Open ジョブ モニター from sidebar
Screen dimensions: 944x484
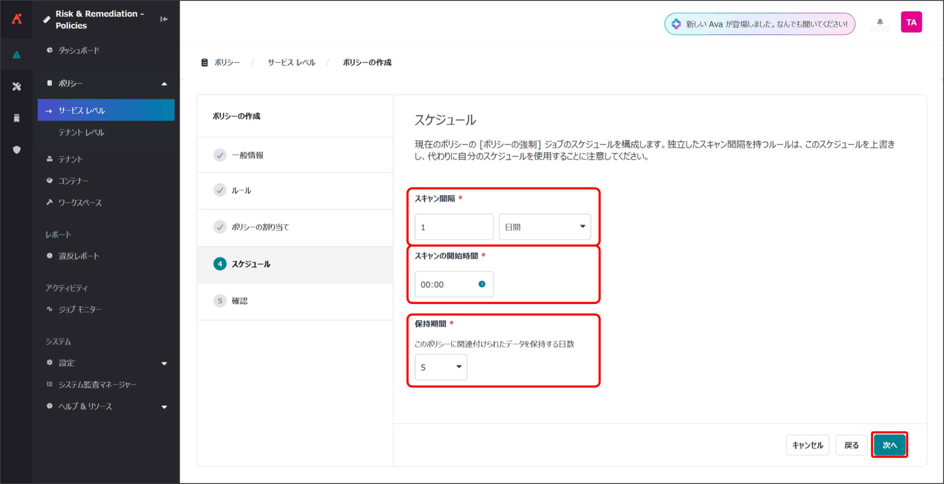pos(80,310)
